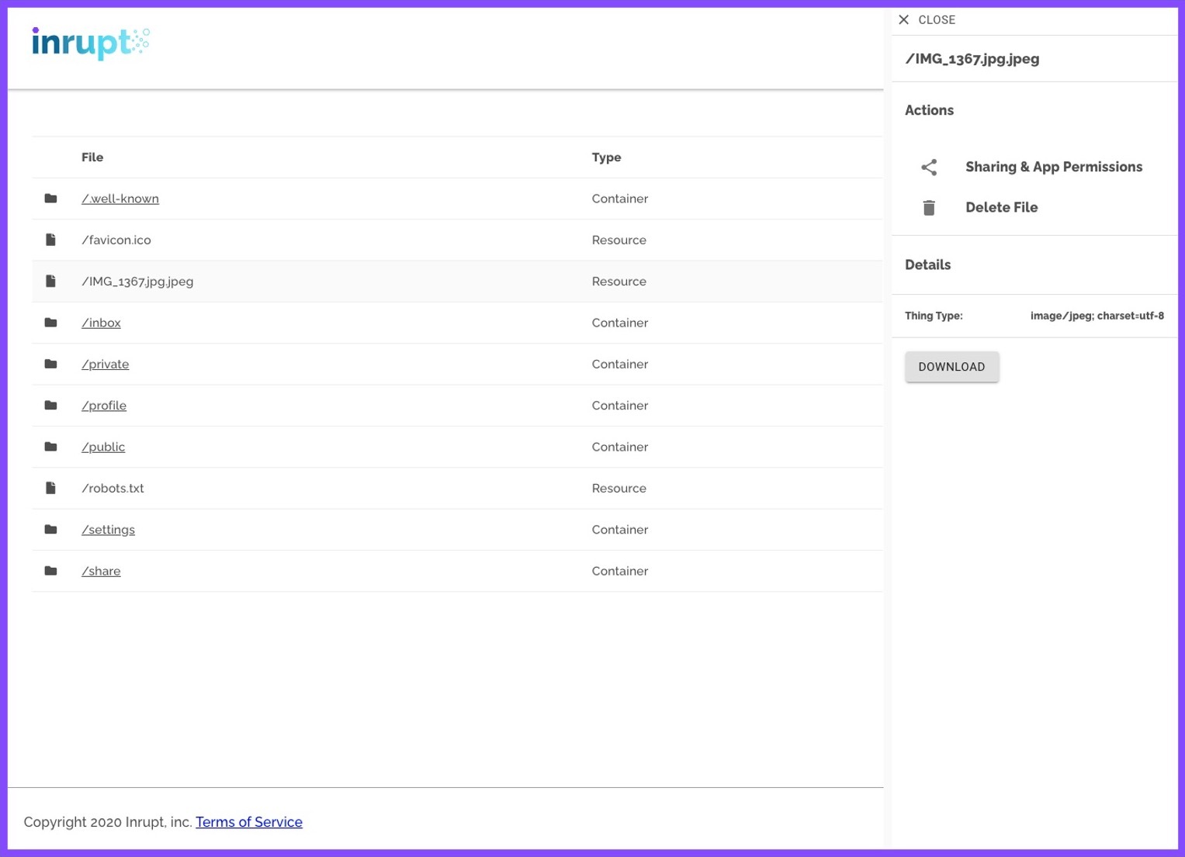The width and height of the screenshot is (1185, 857).
Task: Click the folder icon next to /share
Action: pyautogui.click(x=51, y=571)
